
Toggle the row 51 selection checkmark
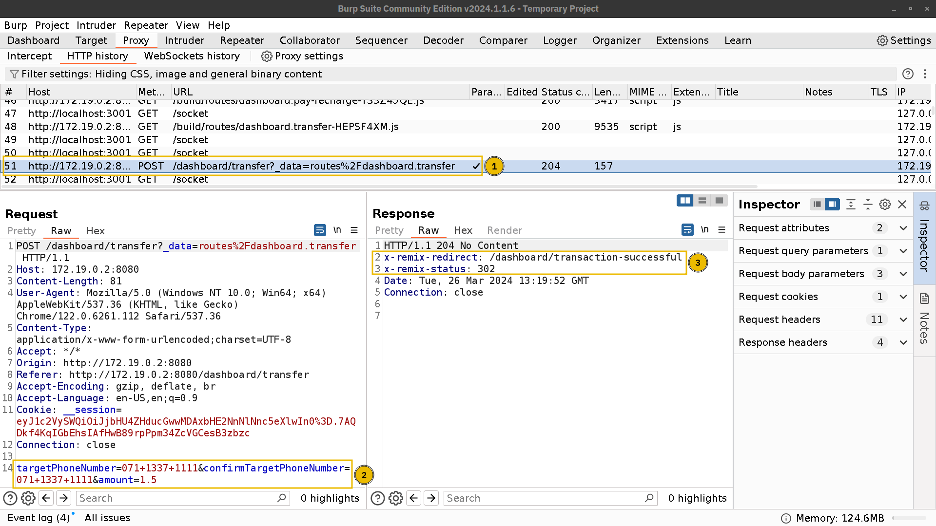(x=476, y=166)
